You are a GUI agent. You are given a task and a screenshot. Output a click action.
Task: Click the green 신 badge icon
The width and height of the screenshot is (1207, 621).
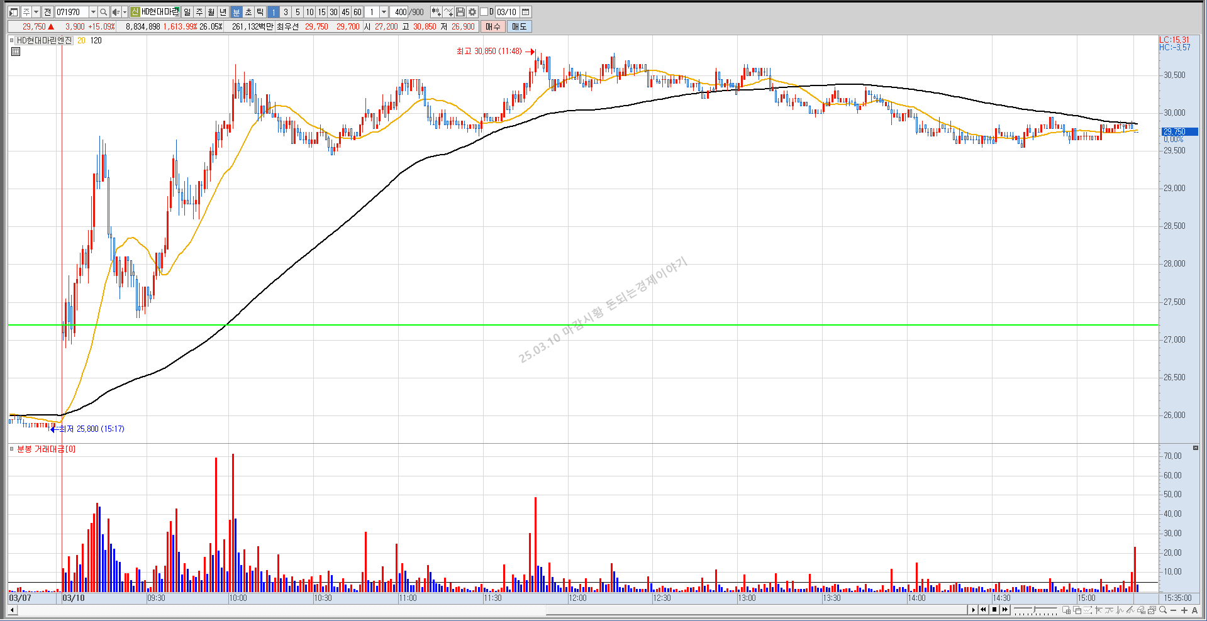pos(135,12)
